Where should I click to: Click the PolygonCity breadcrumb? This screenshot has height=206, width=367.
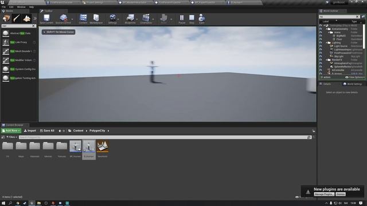(97, 131)
